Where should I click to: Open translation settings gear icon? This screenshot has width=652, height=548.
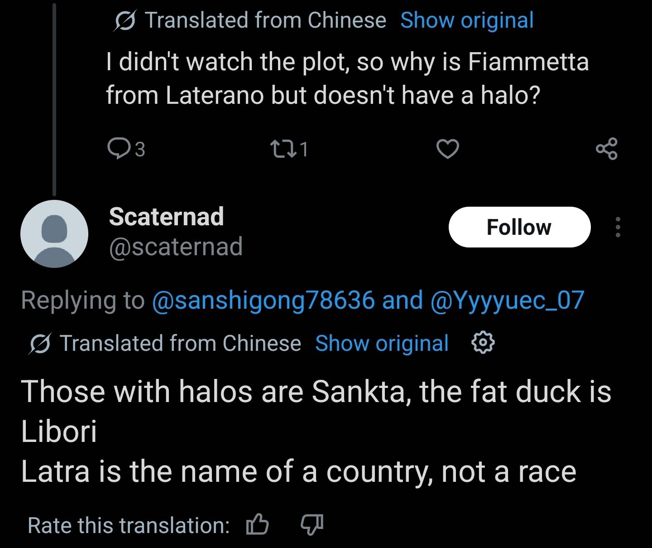click(x=483, y=343)
